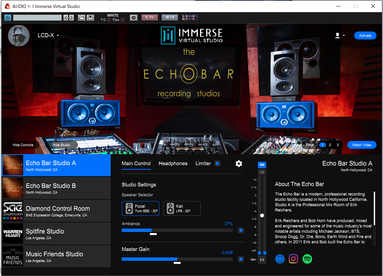Click the headphone model thumbnail image
383x276 pixels.
[x=19, y=36]
